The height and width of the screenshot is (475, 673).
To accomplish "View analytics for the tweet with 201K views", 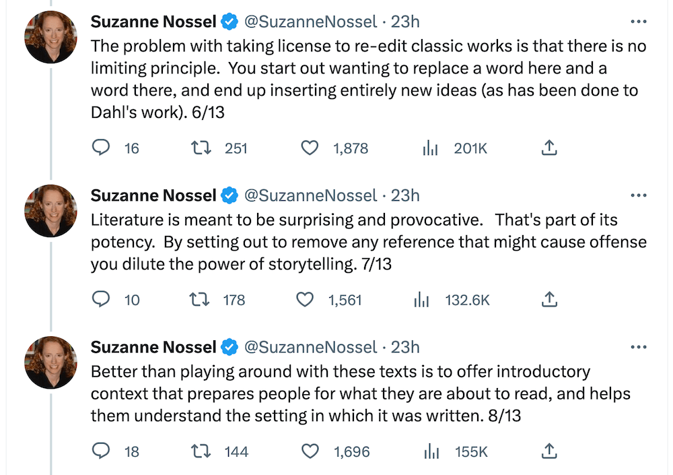I will point(431,148).
